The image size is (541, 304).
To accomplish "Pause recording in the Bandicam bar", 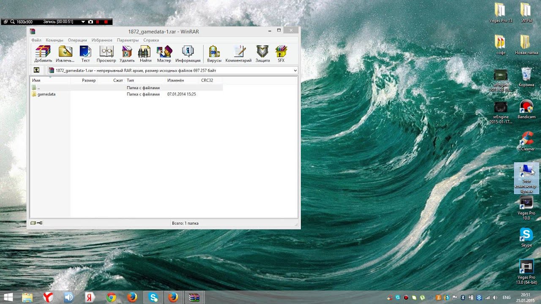I will pos(98,22).
